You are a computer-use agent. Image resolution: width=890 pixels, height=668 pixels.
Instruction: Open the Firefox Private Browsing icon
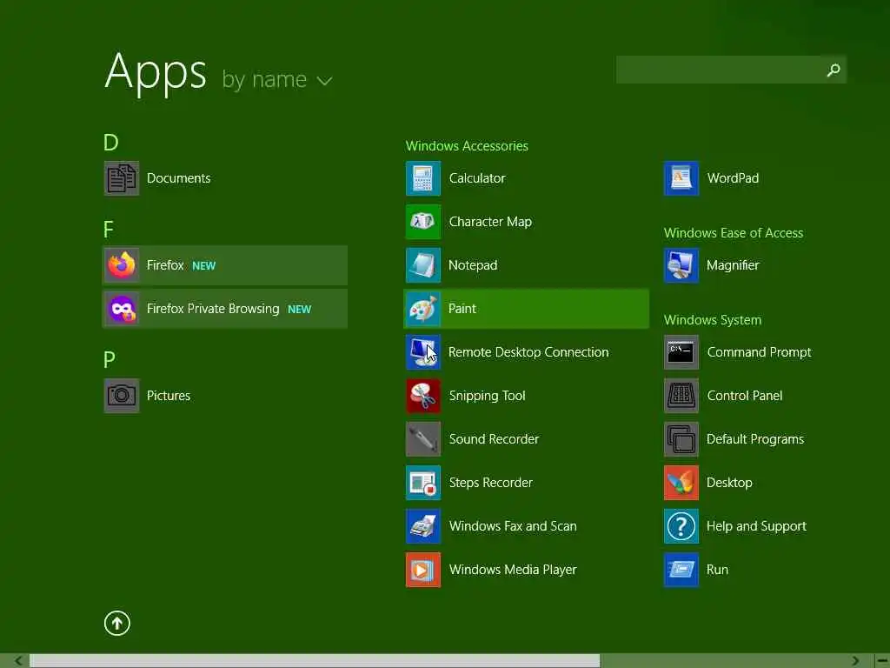[x=122, y=309]
